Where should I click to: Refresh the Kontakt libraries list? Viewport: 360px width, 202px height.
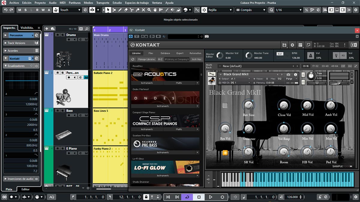[x=133, y=59]
